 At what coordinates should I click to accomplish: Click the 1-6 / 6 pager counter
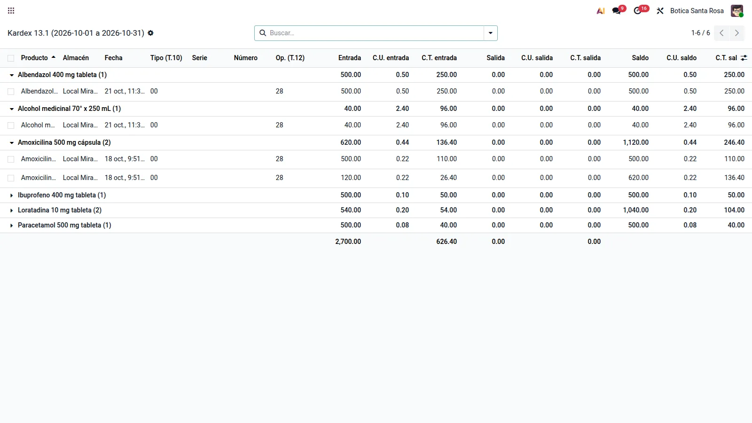point(700,33)
